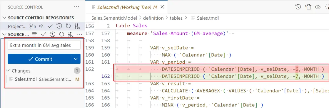Click list view icon in Source section header
Image resolution: width=329 pixels, height=108 pixels.
pos(35,34)
